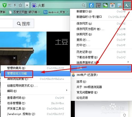
Task: Close the video overlay with X
Action: coord(15,58)
